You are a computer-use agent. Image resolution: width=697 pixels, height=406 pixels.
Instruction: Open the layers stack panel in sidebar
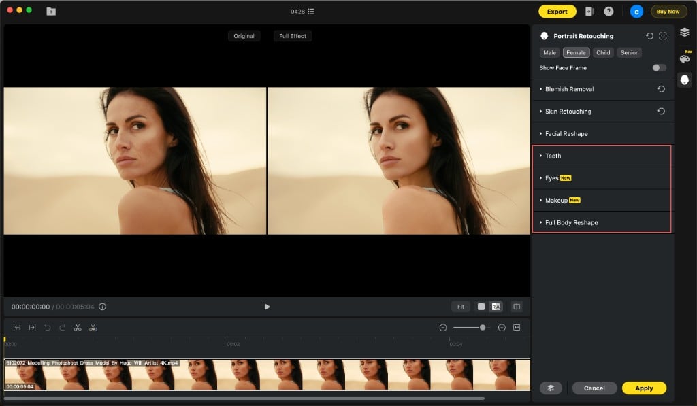point(685,32)
